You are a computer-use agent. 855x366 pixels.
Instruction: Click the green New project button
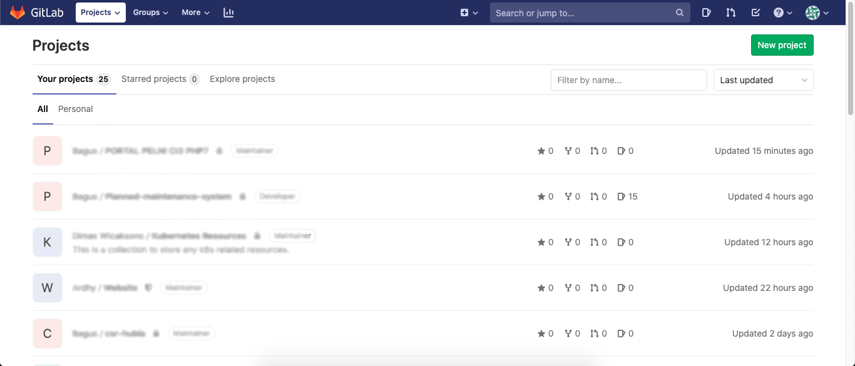pos(782,45)
